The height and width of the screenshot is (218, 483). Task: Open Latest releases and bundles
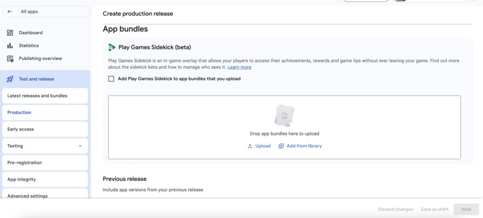pos(45,96)
